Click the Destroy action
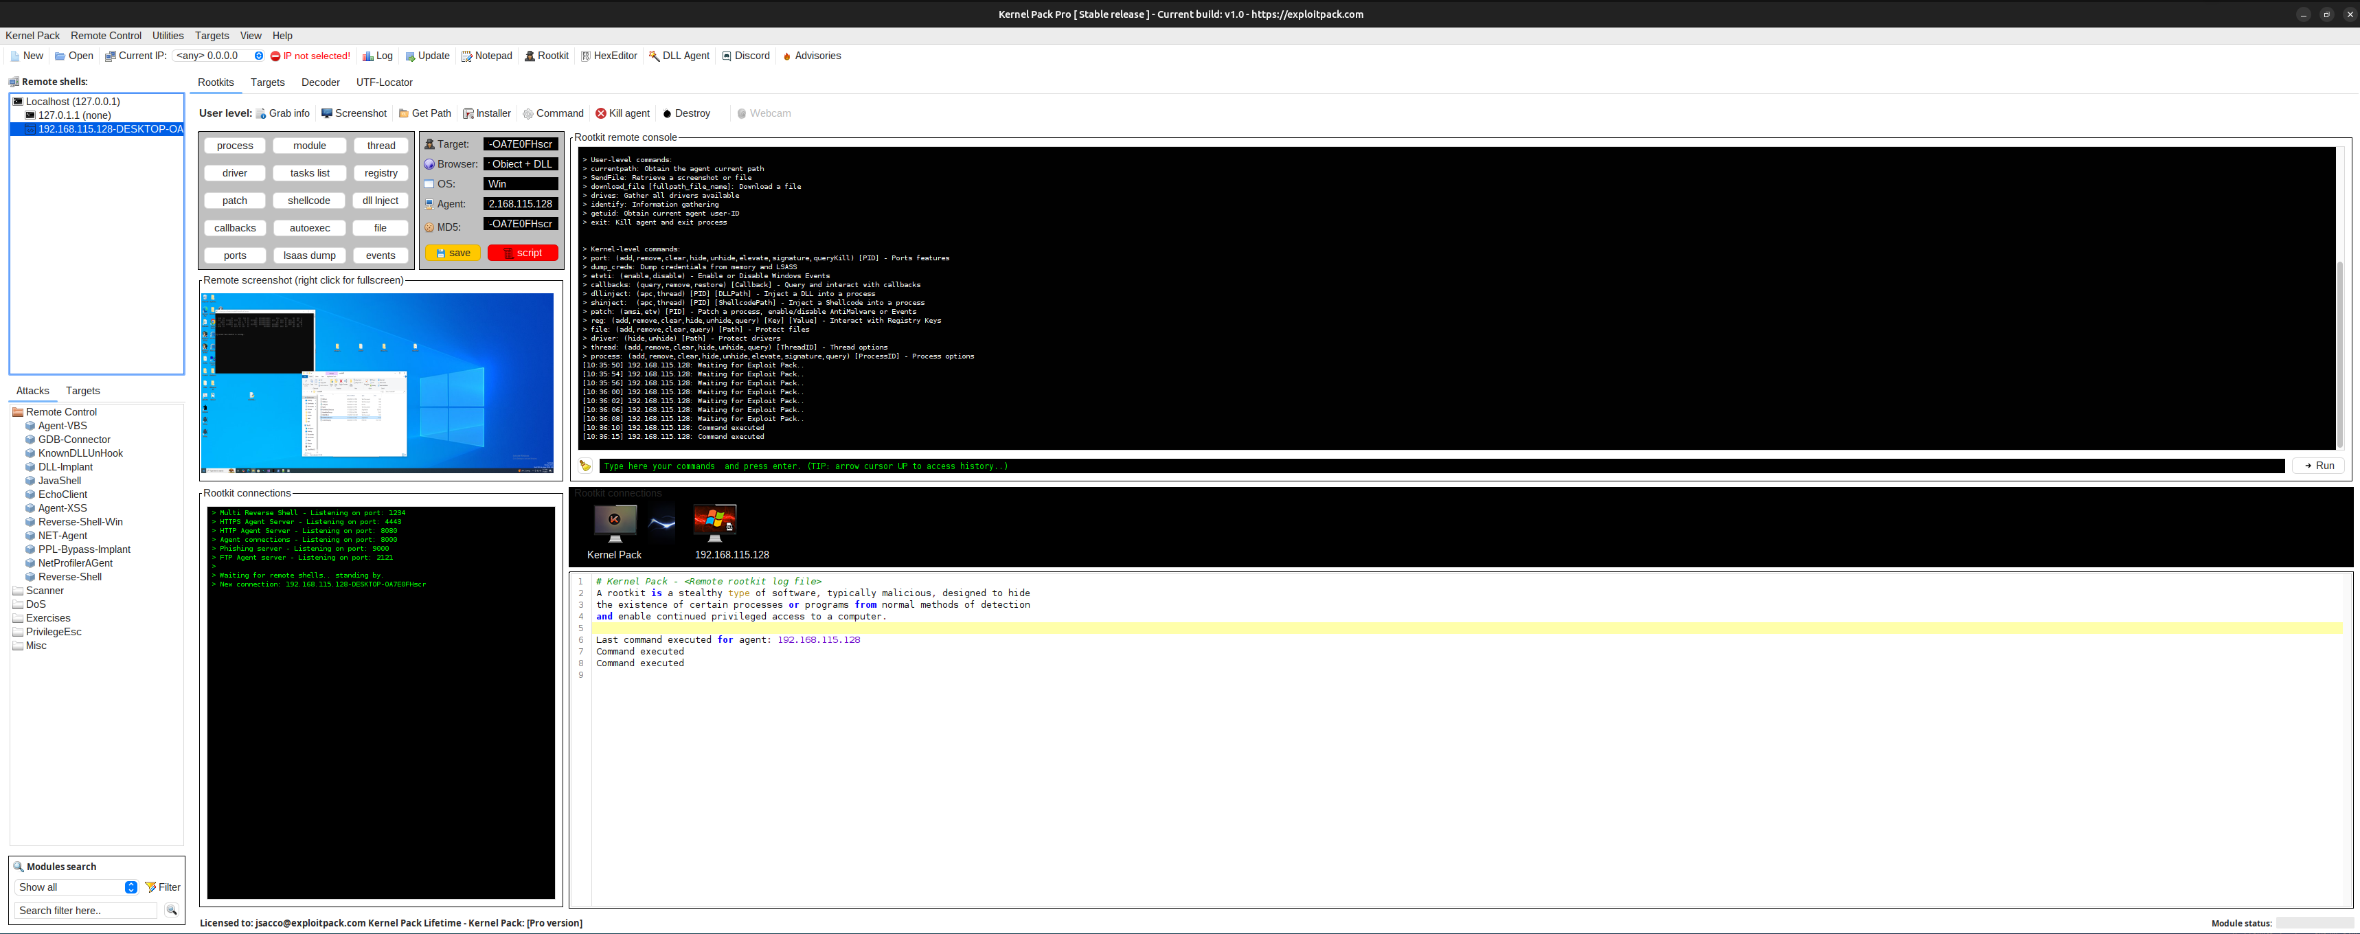Image resolution: width=2360 pixels, height=934 pixels. click(x=686, y=113)
